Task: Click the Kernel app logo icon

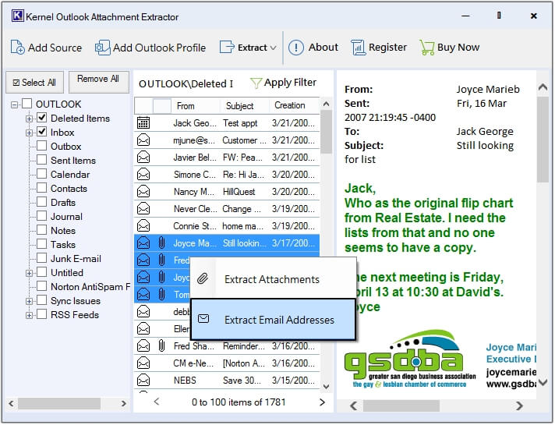Action: [17, 16]
